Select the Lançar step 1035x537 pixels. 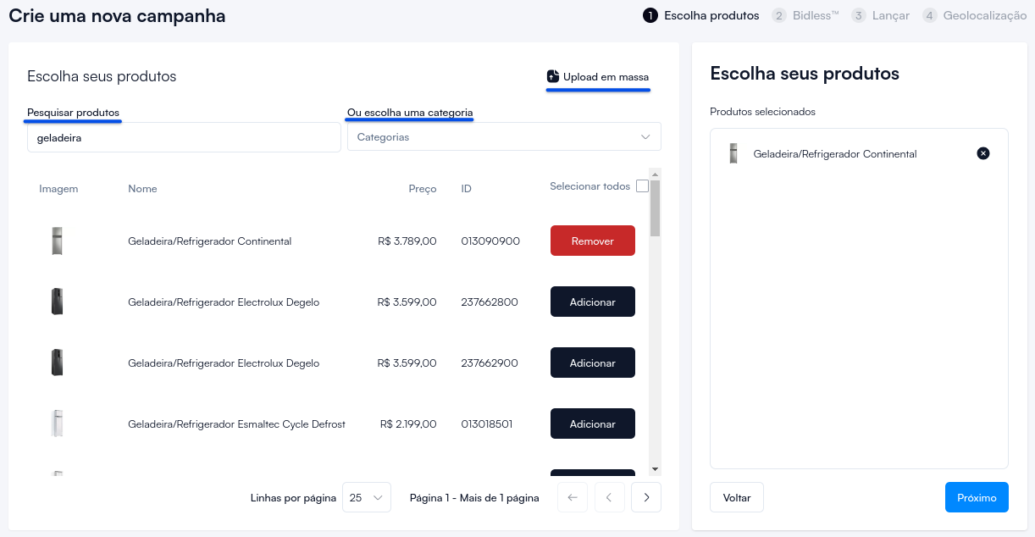pos(882,15)
